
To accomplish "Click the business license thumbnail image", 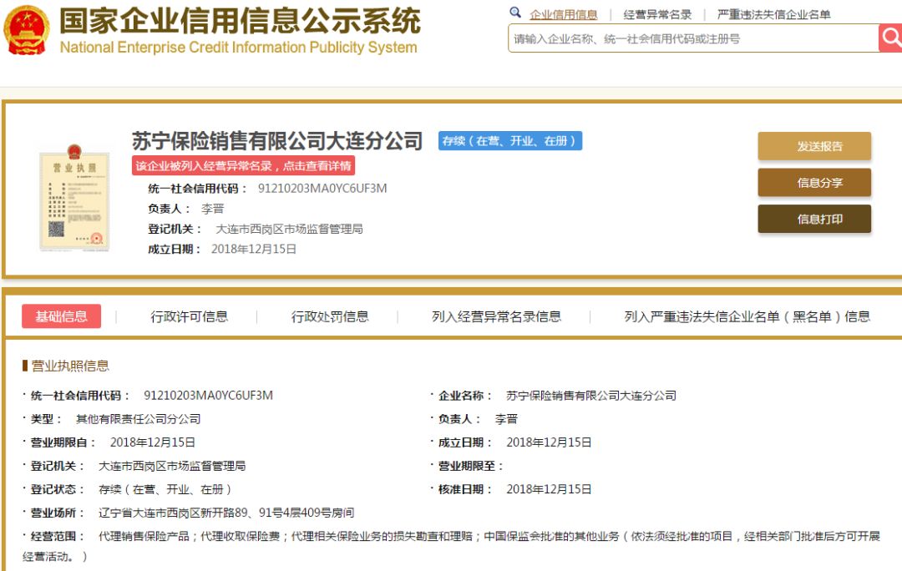I will point(75,200).
